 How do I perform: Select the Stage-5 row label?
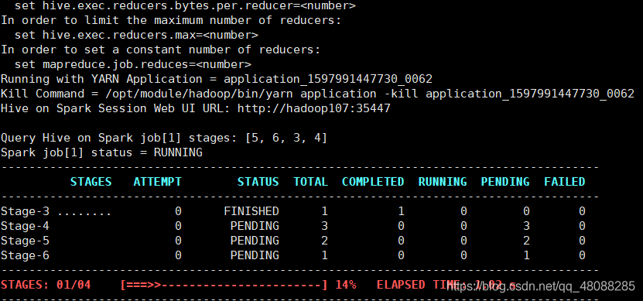25,241
